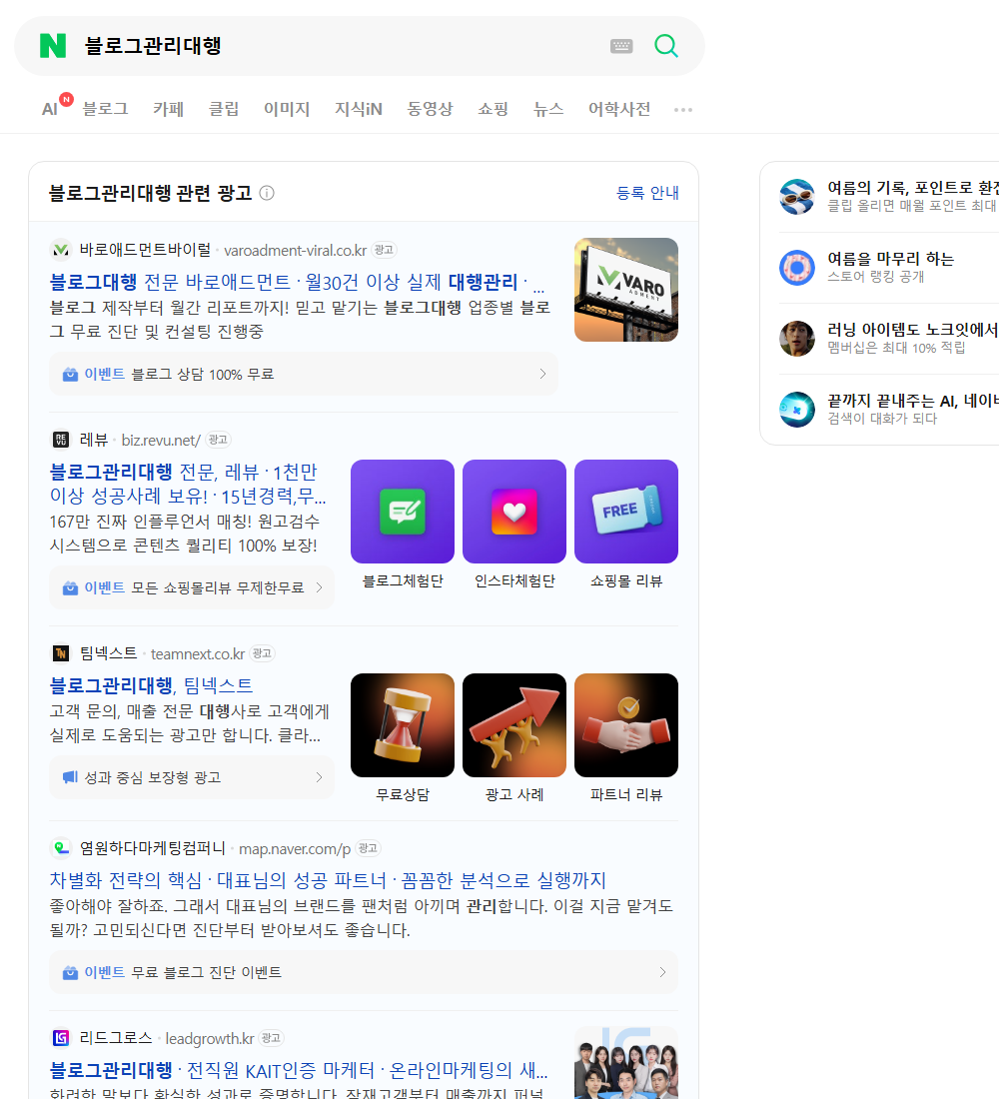The width and height of the screenshot is (999, 1099).
Task: Click the 쇼핑몰 리뷰 FREE ticket tile
Action: click(x=626, y=512)
